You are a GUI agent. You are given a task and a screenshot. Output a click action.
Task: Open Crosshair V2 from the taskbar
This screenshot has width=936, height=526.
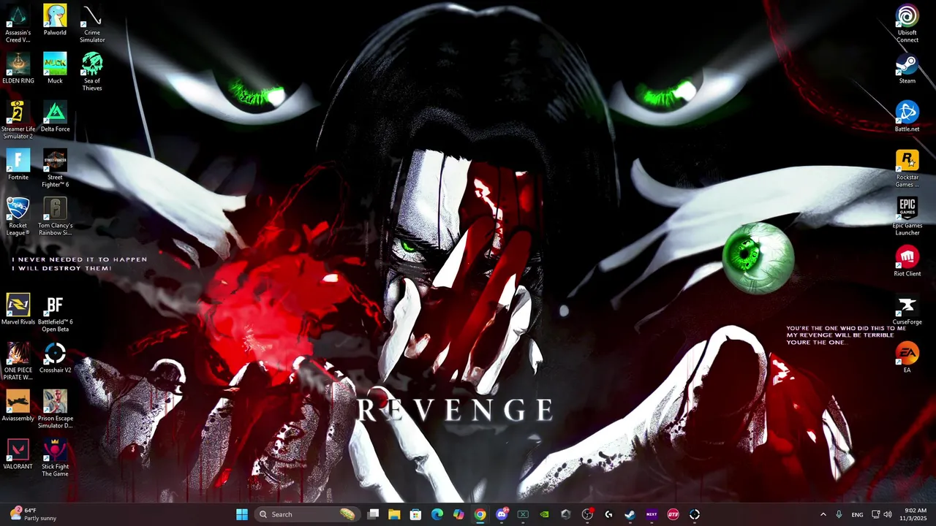[695, 514]
